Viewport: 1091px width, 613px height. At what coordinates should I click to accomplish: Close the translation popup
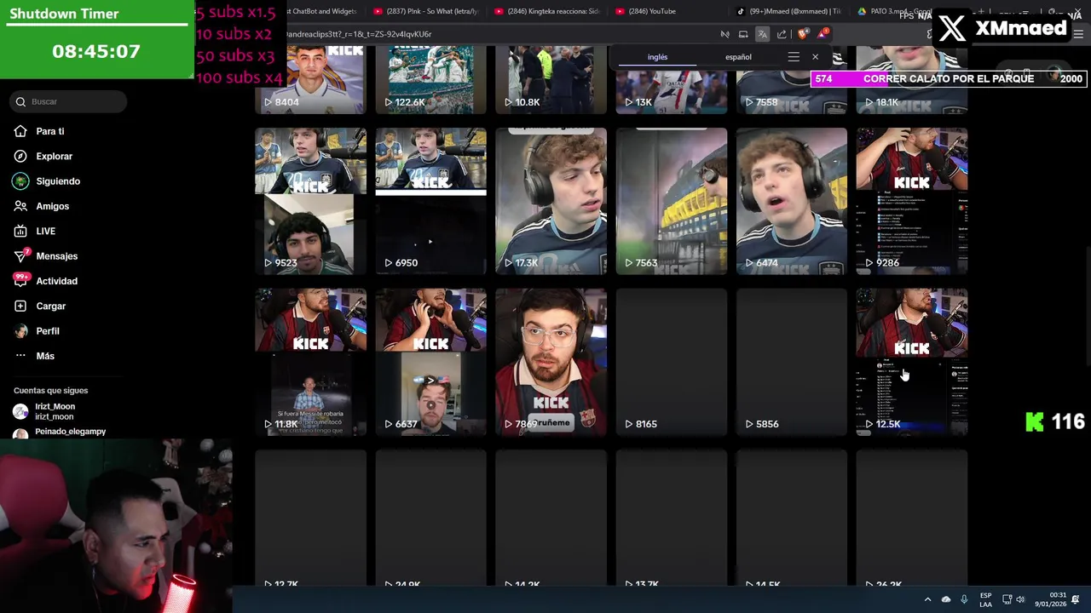[x=815, y=57]
